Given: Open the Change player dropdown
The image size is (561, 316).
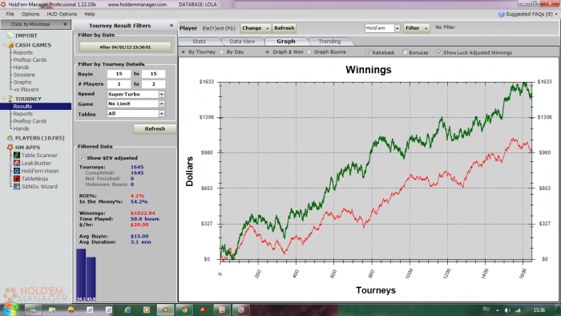Looking at the screenshot, I should [256, 28].
